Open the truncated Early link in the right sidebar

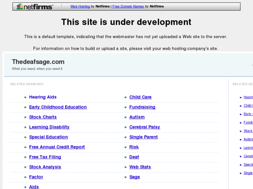tap(248, 114)
